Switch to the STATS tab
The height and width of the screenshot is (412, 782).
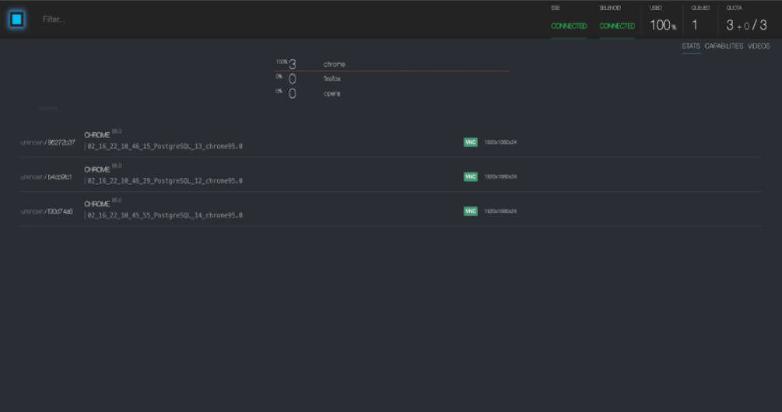[691, 47]
